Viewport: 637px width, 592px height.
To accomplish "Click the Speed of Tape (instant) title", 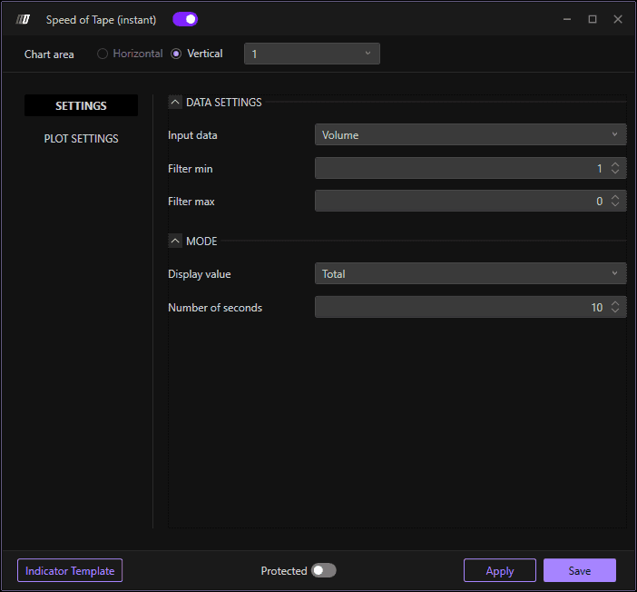I will point(101,19).
